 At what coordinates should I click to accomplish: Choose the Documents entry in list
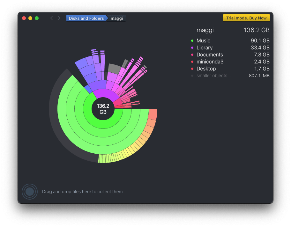(210, 55)
